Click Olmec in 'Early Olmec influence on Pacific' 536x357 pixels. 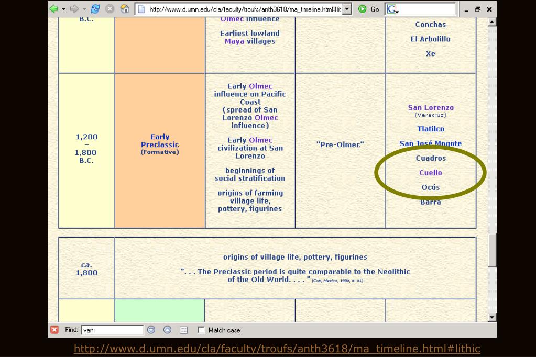pos(261,86)
